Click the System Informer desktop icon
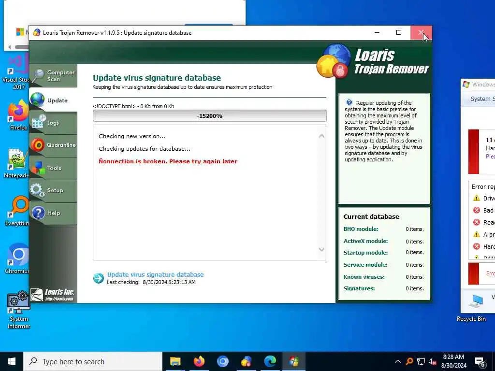Image resolution: width=495 pixels, height=371 pixels. [19, 310]
